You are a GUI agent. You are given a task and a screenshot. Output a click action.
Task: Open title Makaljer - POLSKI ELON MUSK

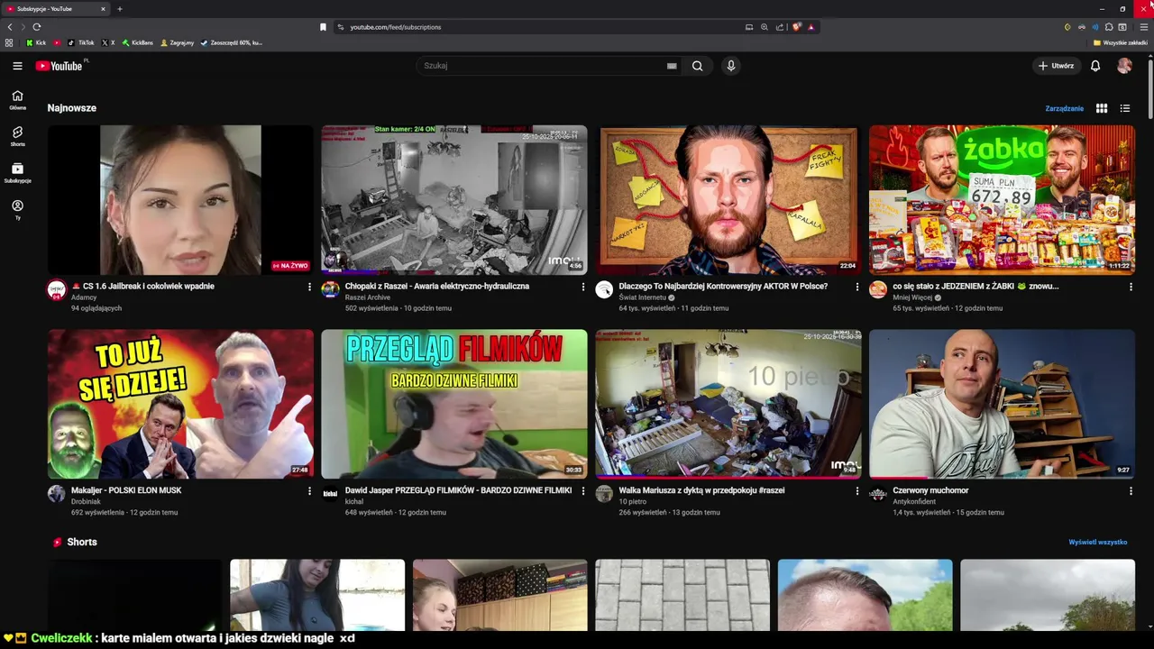click(126, 490)
